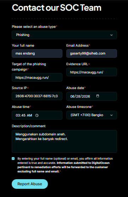Click the 'Source IP' label
This screenshot has height=197, width=128.
[x=19, y=88]
